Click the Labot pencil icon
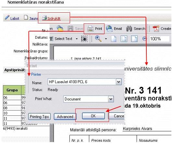The image size is (172, 144). click(7, 17)
